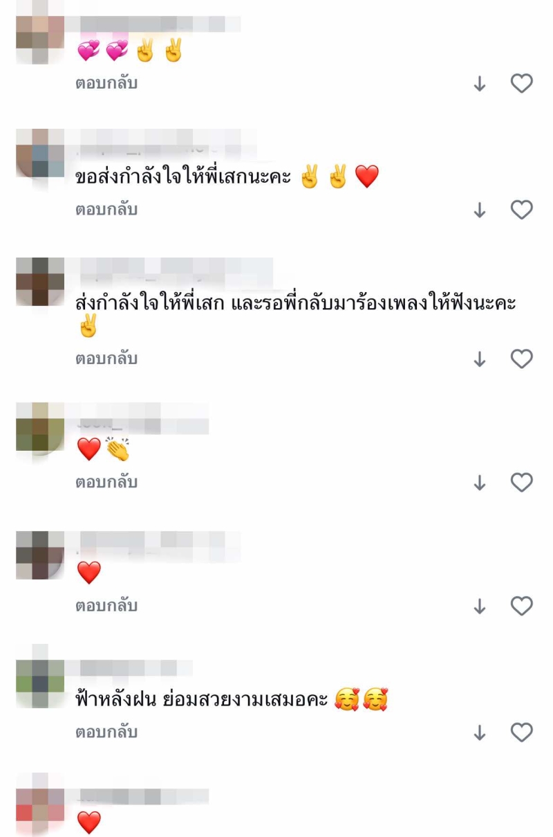Like the comment 'ขอส่งกำลังใจให้พี่เสกนะคะ'

pyautogui.click(x=521, y=210)
